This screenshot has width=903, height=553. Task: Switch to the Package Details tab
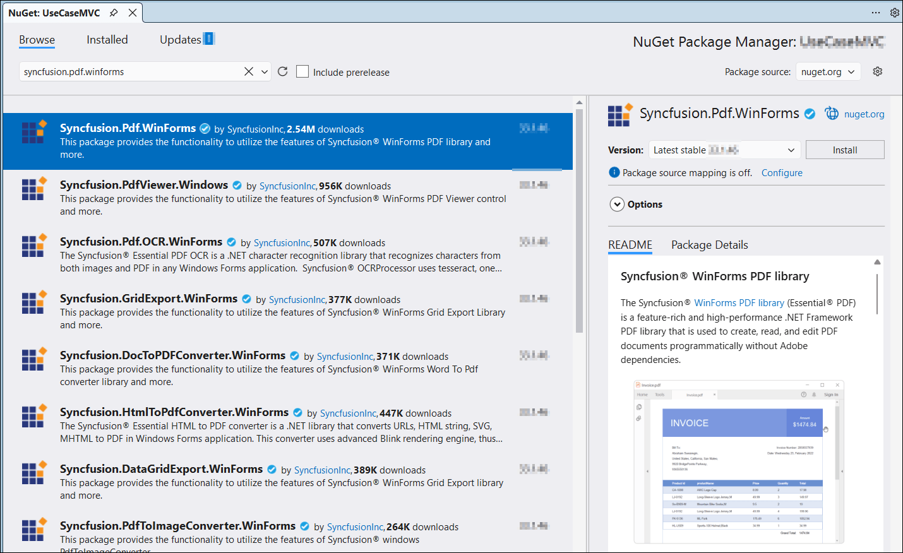709,245
